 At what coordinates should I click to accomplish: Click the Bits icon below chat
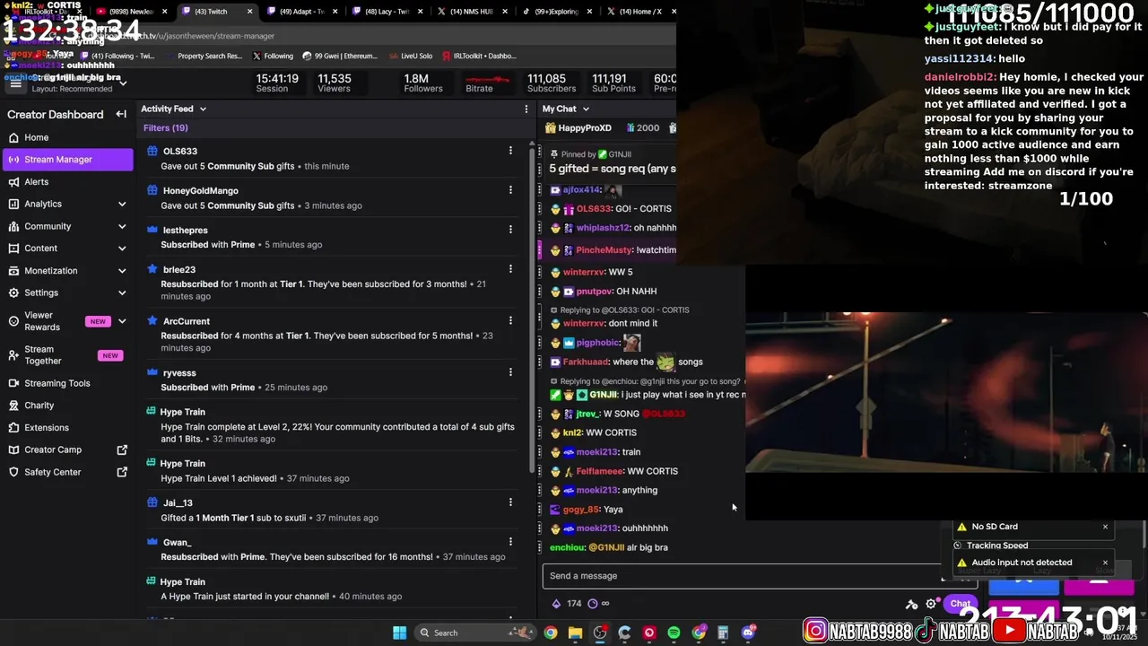click(556, 604)
